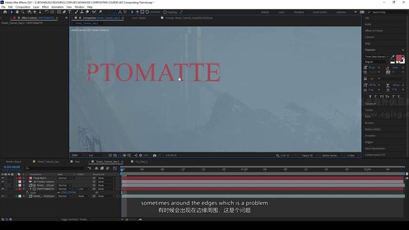Open blending Mode dropdown for Track Null 1
Screen dimensions: 409x230
tap(64, 178)
